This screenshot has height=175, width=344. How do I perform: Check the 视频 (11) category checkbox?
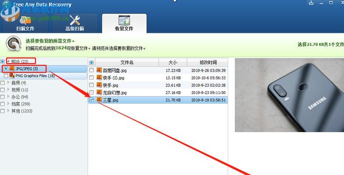3,90
